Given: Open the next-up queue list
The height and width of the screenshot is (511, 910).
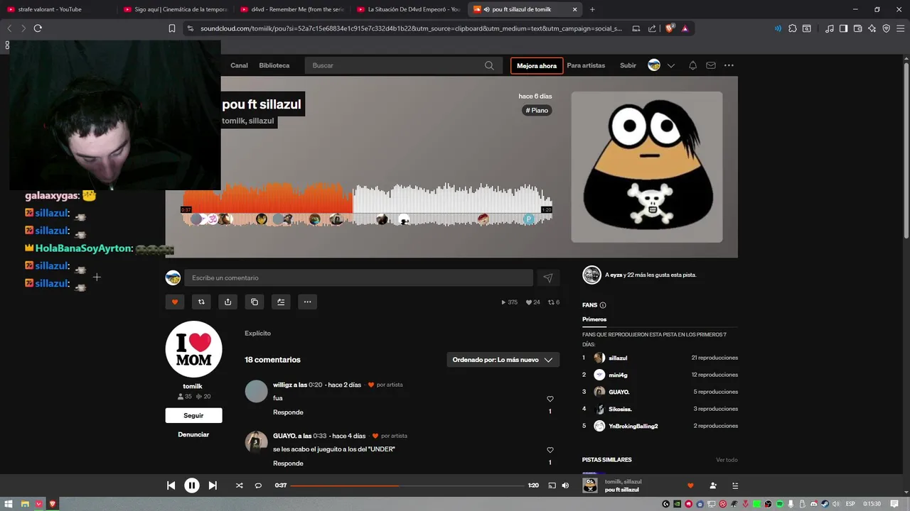Looking at the screenshot, I should click(735, 485).
